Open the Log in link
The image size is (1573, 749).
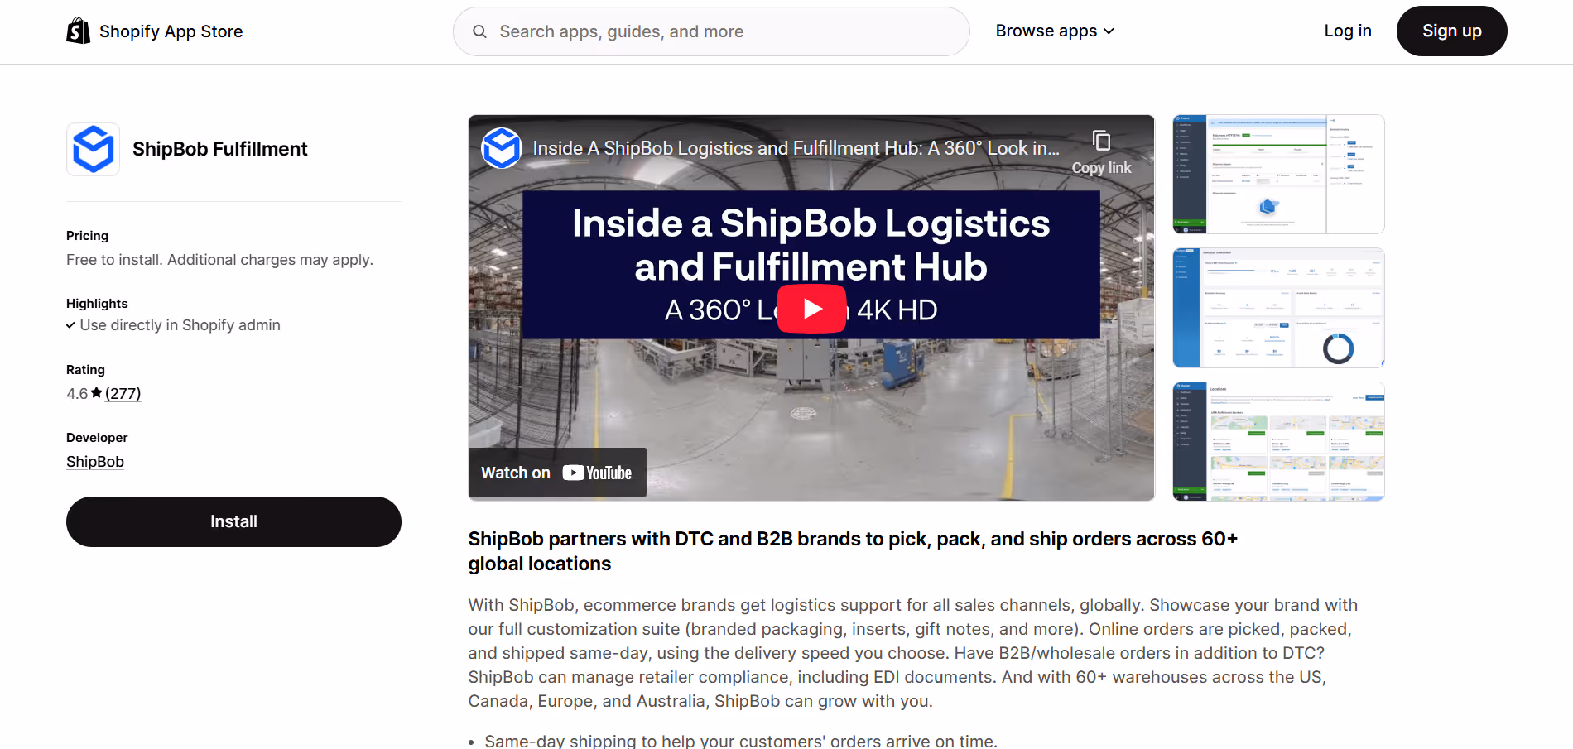coord(1348,31)
